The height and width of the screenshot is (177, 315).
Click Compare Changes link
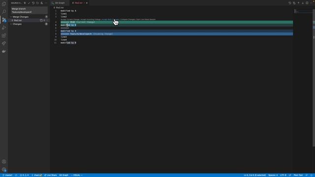click(x=127, y=20)
